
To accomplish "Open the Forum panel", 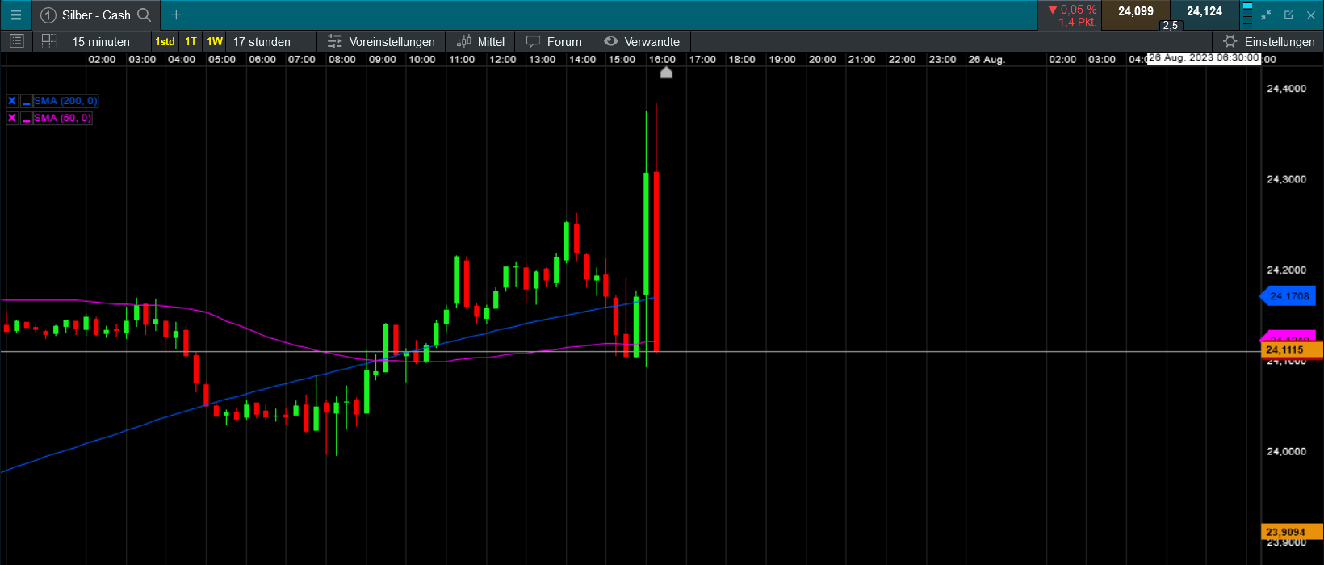I will 554,42.
